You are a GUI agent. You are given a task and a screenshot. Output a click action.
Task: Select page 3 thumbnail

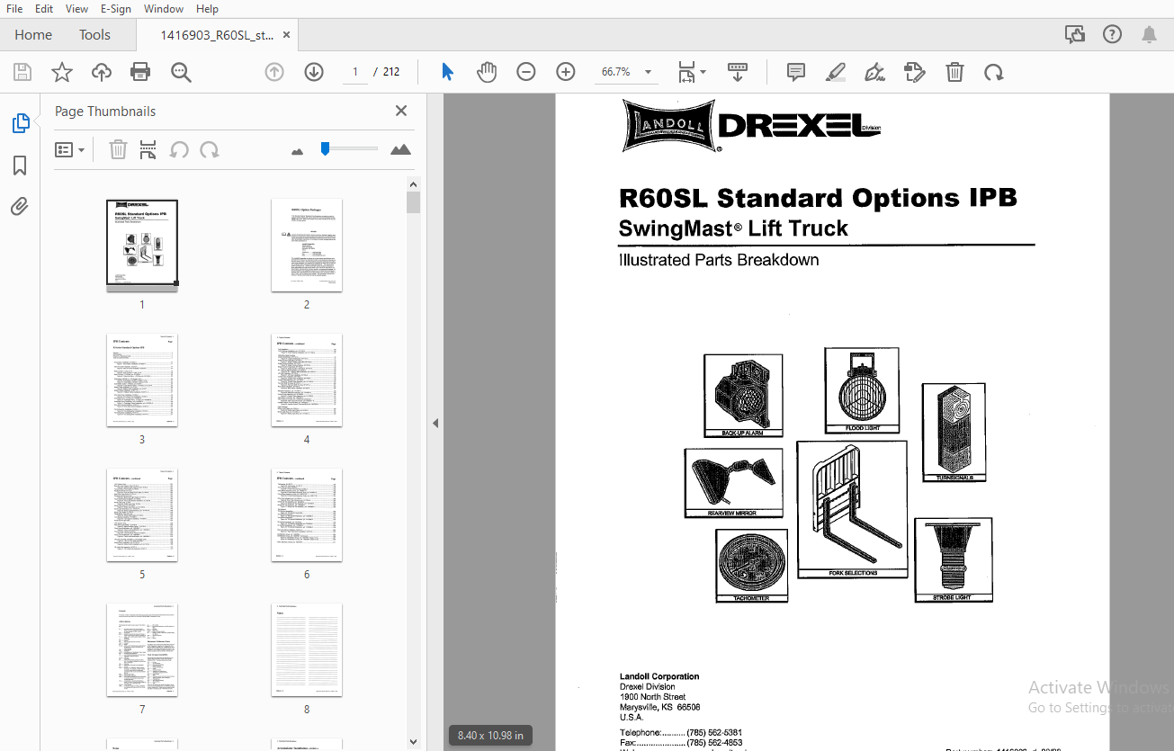click(142, 380)
